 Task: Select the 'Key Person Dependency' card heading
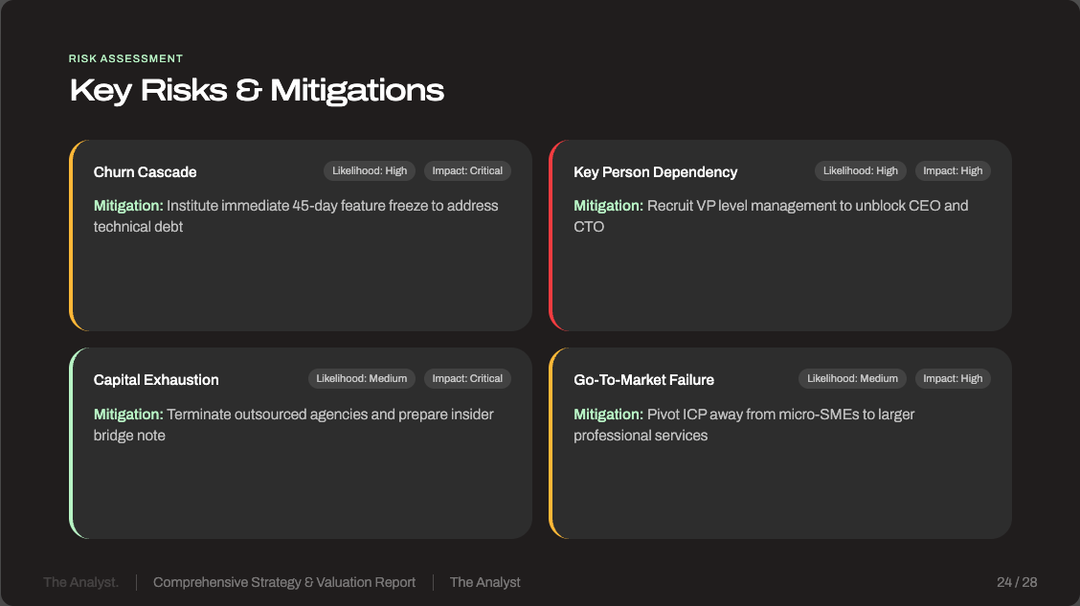(x=655, y=172)
